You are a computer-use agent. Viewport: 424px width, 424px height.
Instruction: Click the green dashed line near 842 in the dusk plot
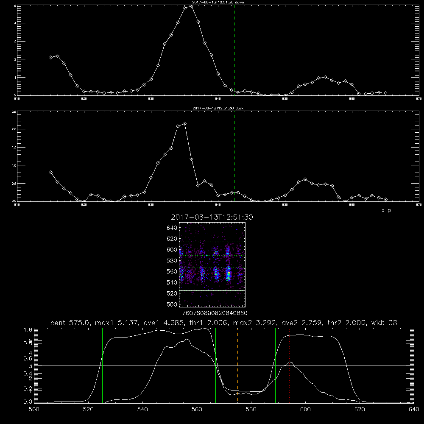click(234, 156)
